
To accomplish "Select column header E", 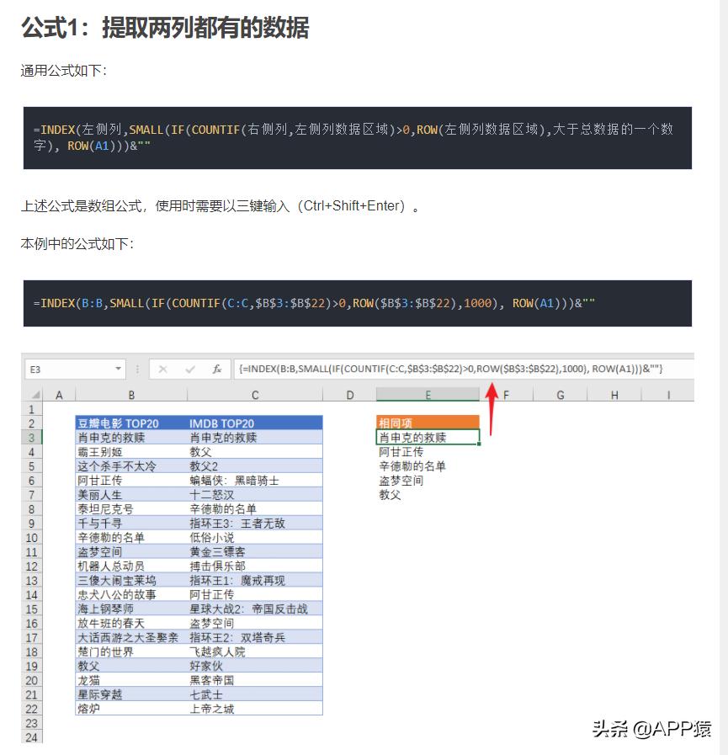I will click(x=428, y=394).
